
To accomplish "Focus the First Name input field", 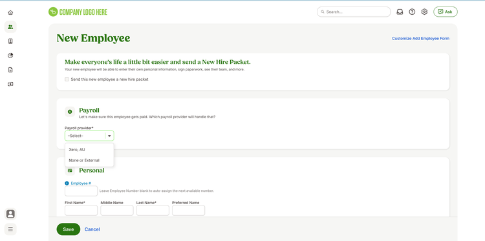I will pos(81,211).
